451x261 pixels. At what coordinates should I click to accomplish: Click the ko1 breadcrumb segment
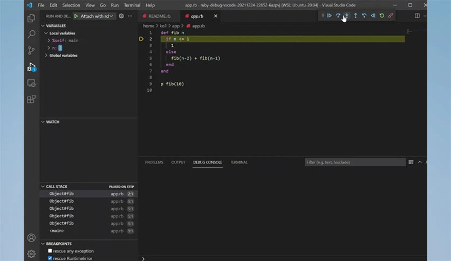pyautogui.click(x=163, y=26)
